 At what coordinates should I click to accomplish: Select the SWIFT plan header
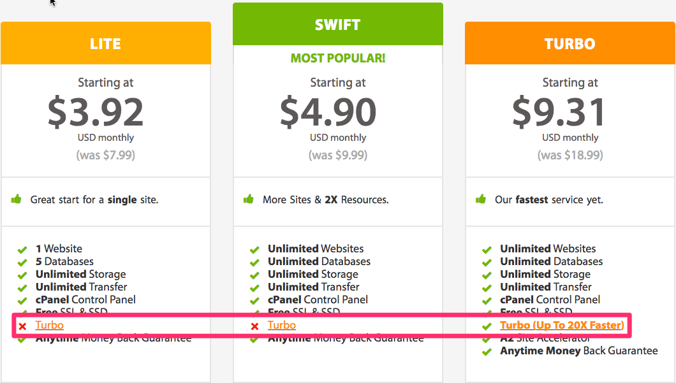tap(337, 25)
